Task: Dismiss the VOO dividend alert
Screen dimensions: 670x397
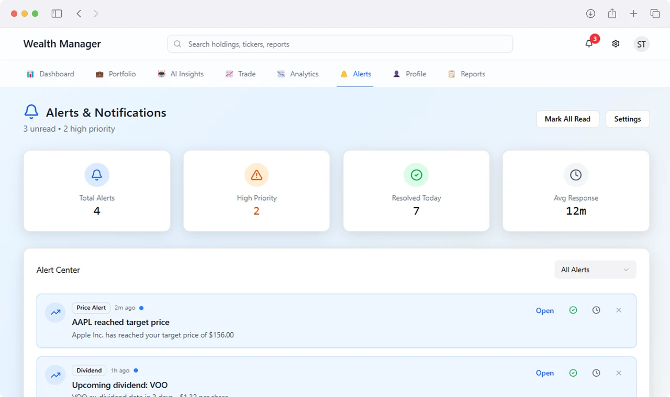Action: coord(619,373)
